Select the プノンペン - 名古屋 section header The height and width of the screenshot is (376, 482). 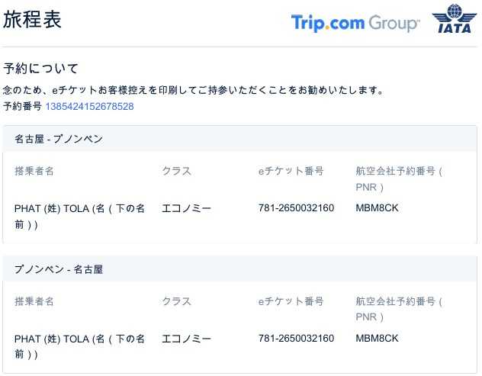click(59, 269)
